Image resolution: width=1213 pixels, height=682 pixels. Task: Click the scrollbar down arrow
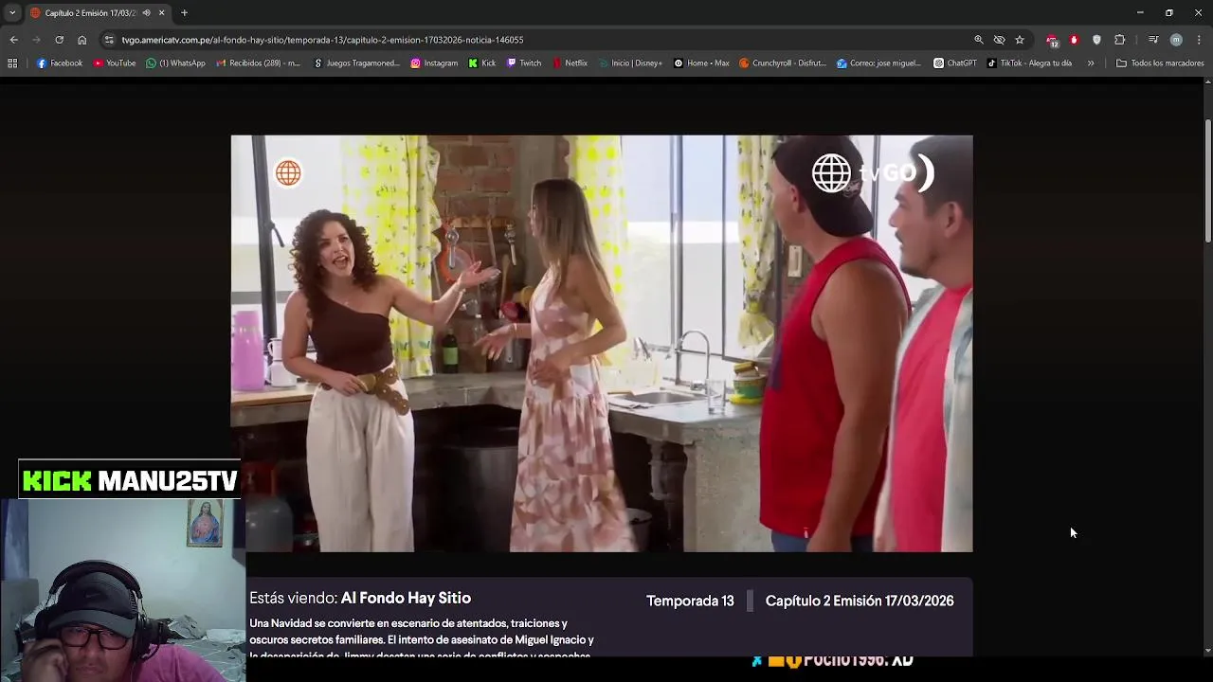click(x=1207, y=651)
